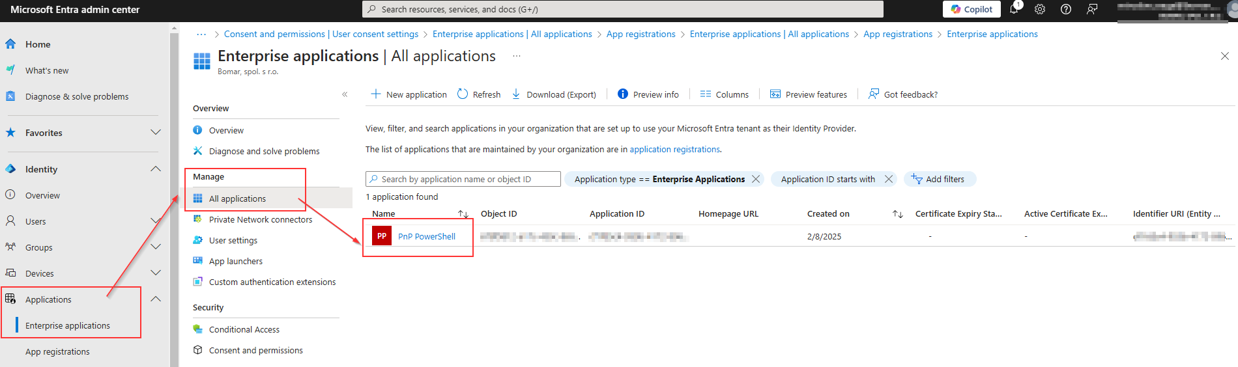1238x367 pixels.
Task: Open Diagnose & solve problems in left nav
Action: pyautogui.click(x=77, y=96)
